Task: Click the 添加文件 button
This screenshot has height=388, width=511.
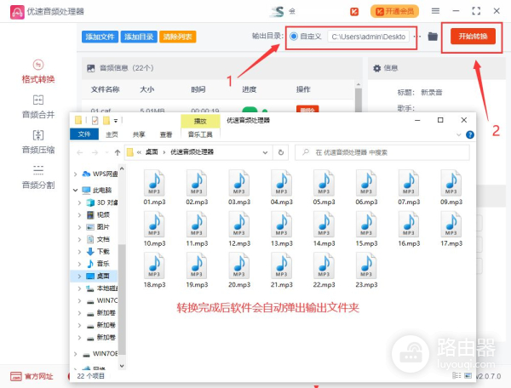Action: pos(100,37)
